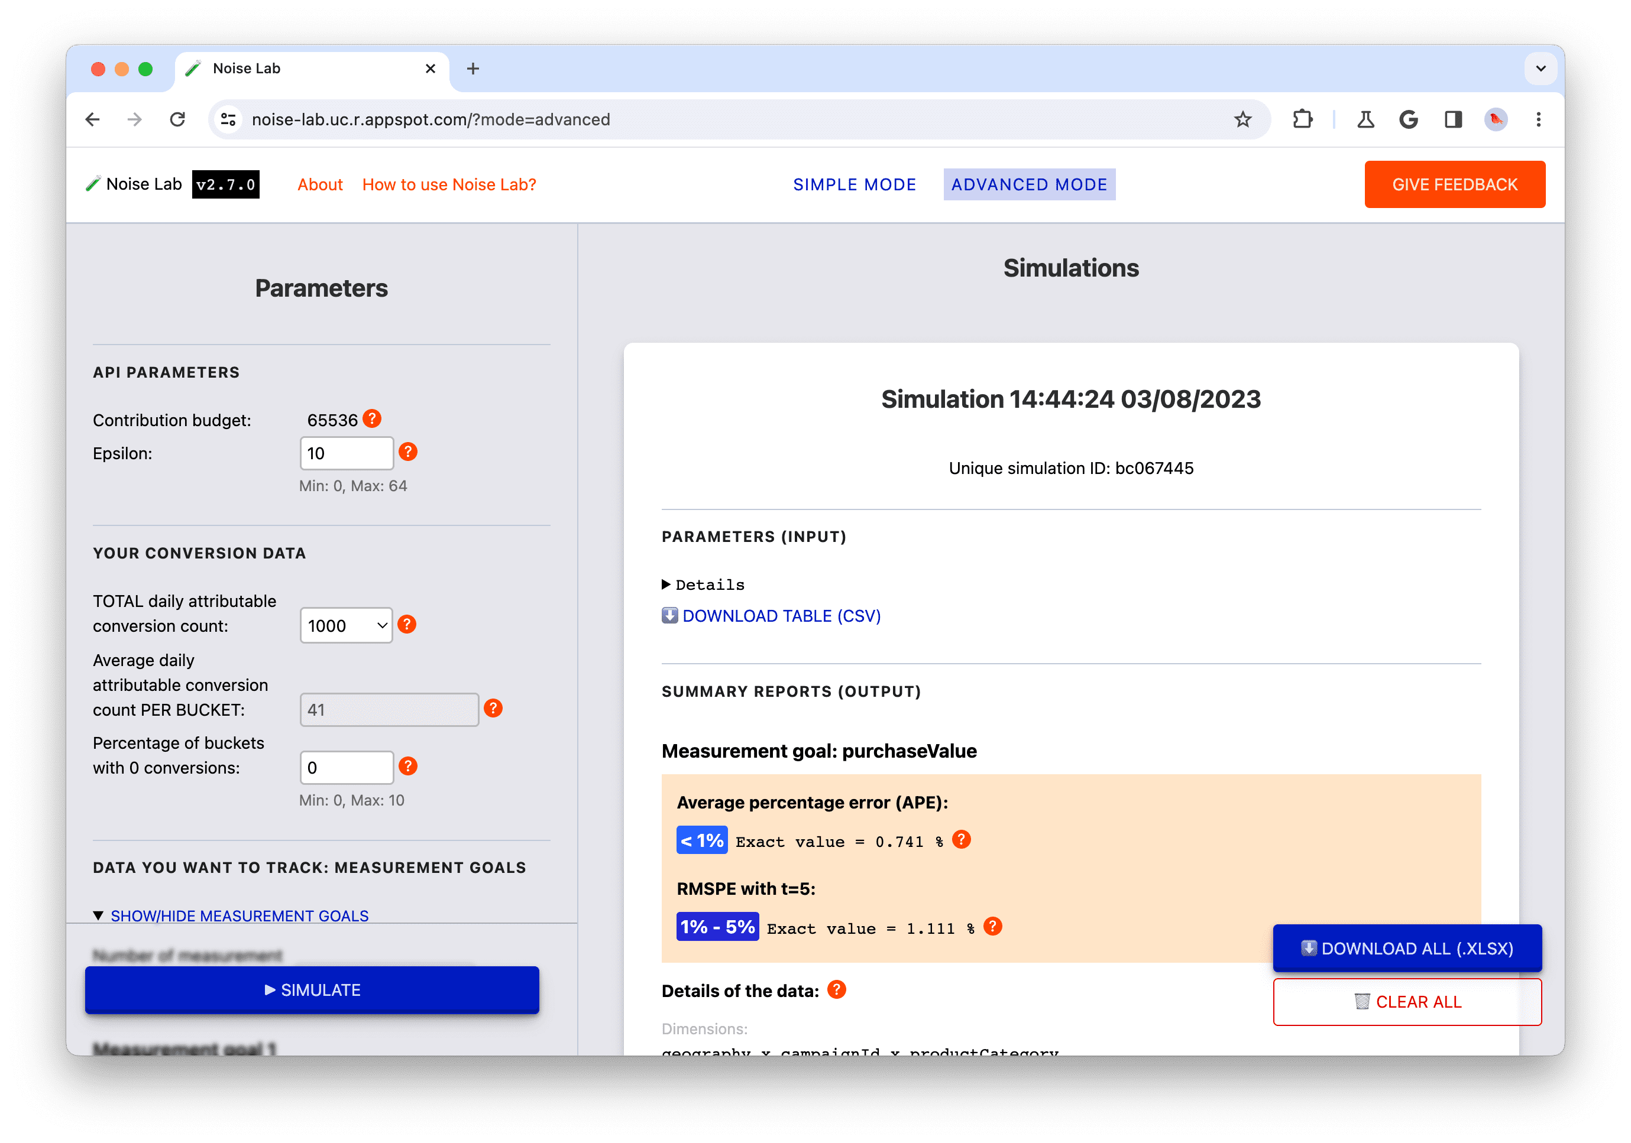Click the How to use Noise Lab link
The height and width of the screenshot is (1143, 1631).
[450, 184]
